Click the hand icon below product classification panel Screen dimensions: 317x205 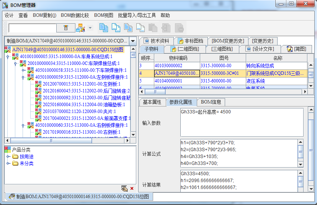click(x=124, y=188)
